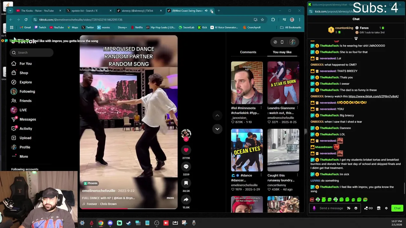Open Shop in TikTok sidebar
This screenshot has height=228, width=406.
tap(20, 73)
